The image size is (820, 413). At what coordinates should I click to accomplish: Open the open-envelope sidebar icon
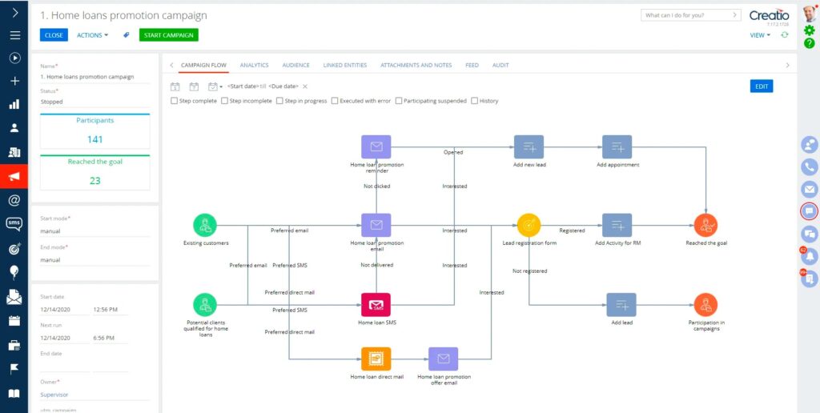[14, 296]
